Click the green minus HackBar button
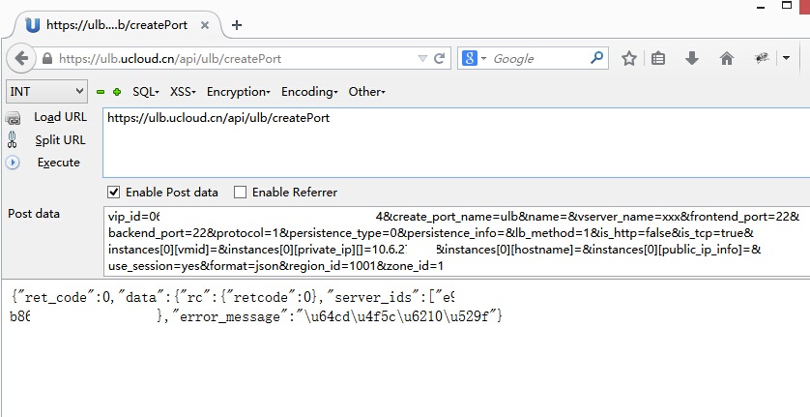Screen dimensions: 810x417 click(101, 92)
